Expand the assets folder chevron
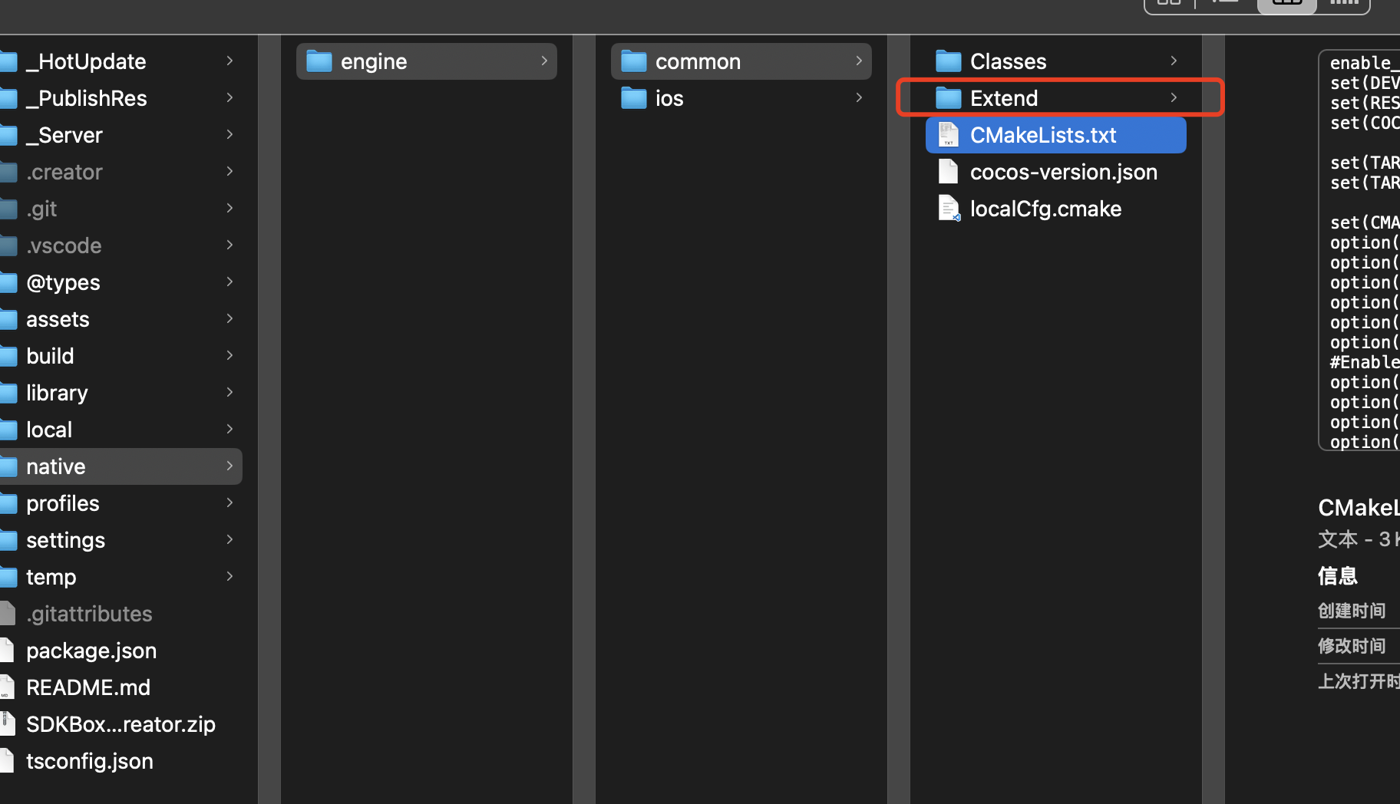1400x804 pixels. point(229,318)
